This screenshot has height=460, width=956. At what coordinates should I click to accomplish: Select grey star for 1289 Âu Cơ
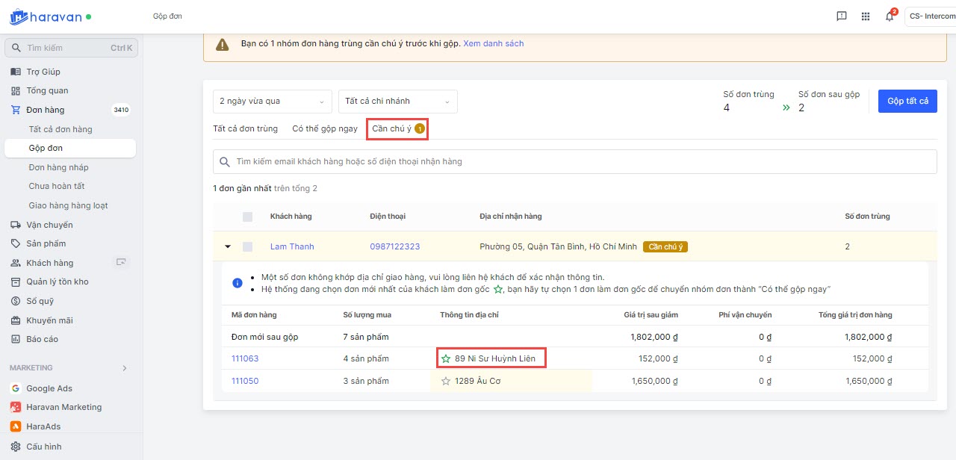[446, 381]
